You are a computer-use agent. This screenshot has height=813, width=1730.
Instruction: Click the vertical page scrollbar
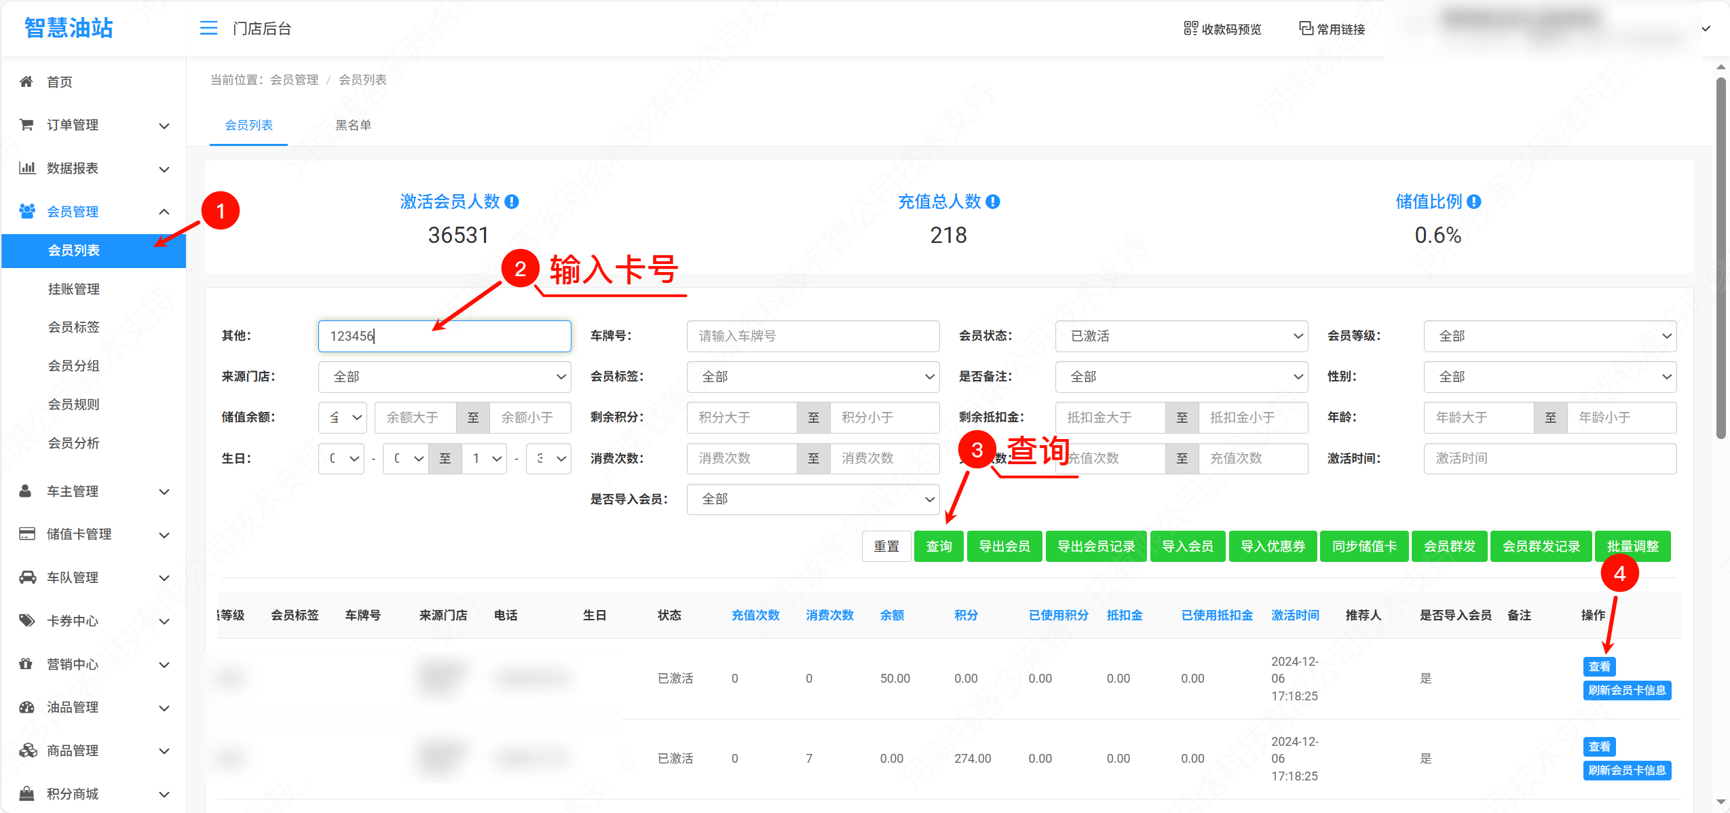pos(1720,258)
